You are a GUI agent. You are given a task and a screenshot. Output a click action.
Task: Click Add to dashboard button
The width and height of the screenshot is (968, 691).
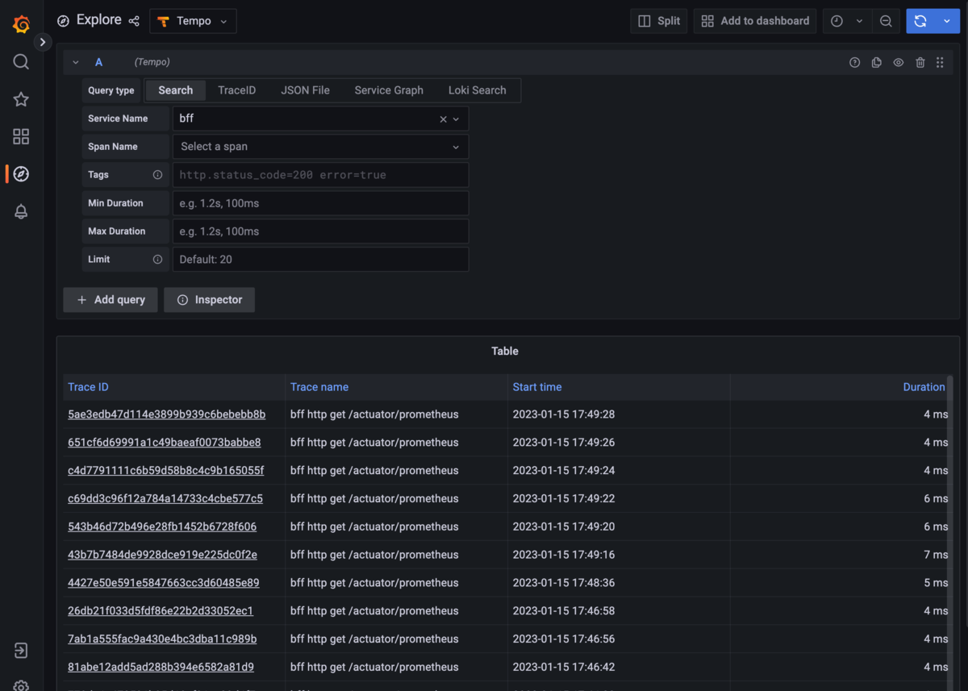pos(755,21)
